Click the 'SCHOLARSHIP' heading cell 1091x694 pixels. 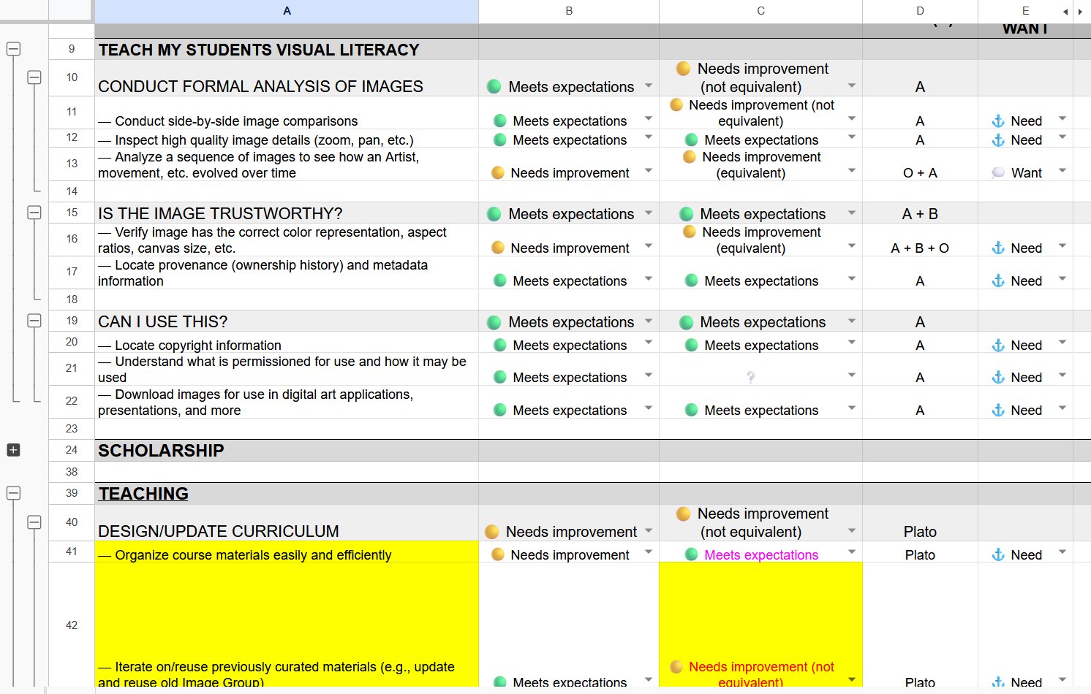point(287,450)
